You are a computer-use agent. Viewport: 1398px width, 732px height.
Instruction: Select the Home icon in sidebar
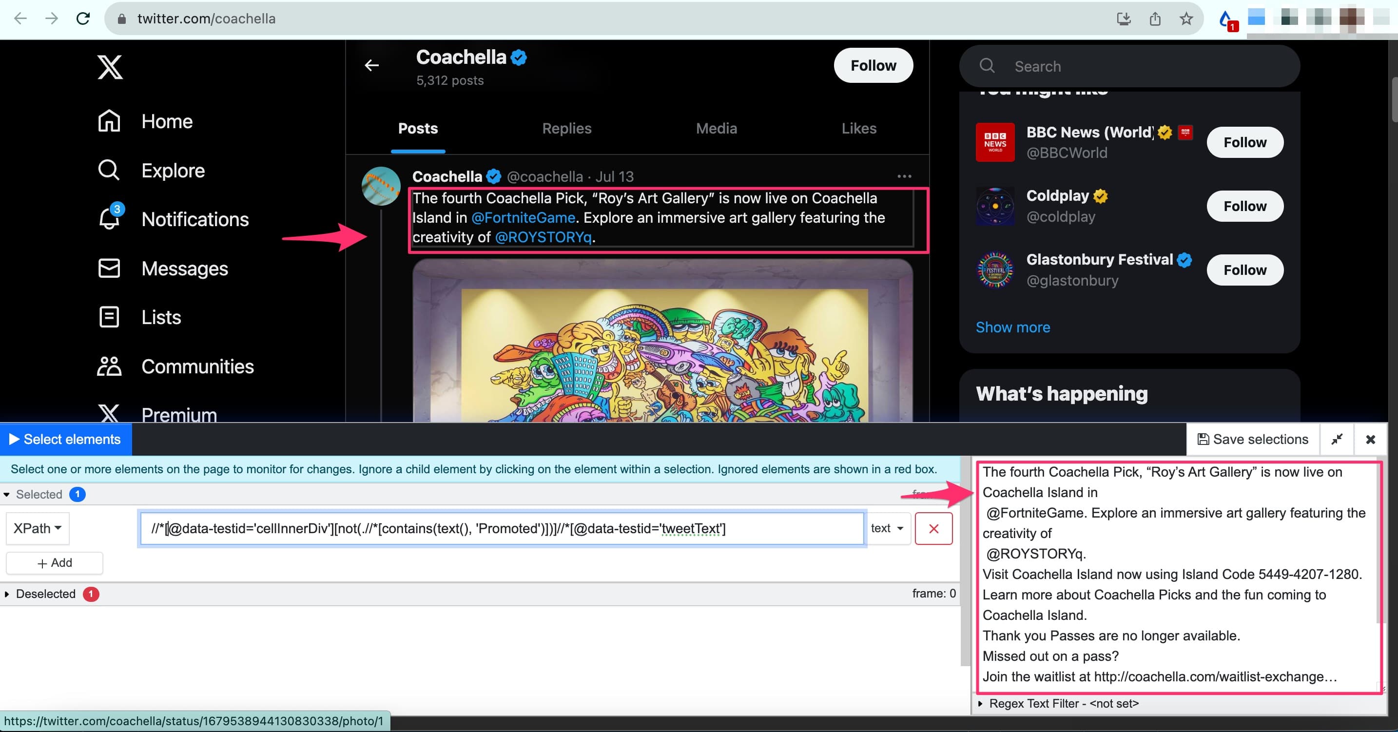tap(109, 121)
